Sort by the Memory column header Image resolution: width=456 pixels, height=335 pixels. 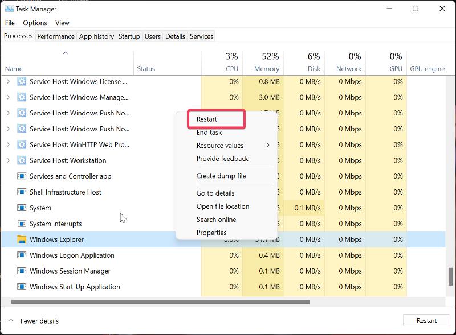[x=263, y=63]
